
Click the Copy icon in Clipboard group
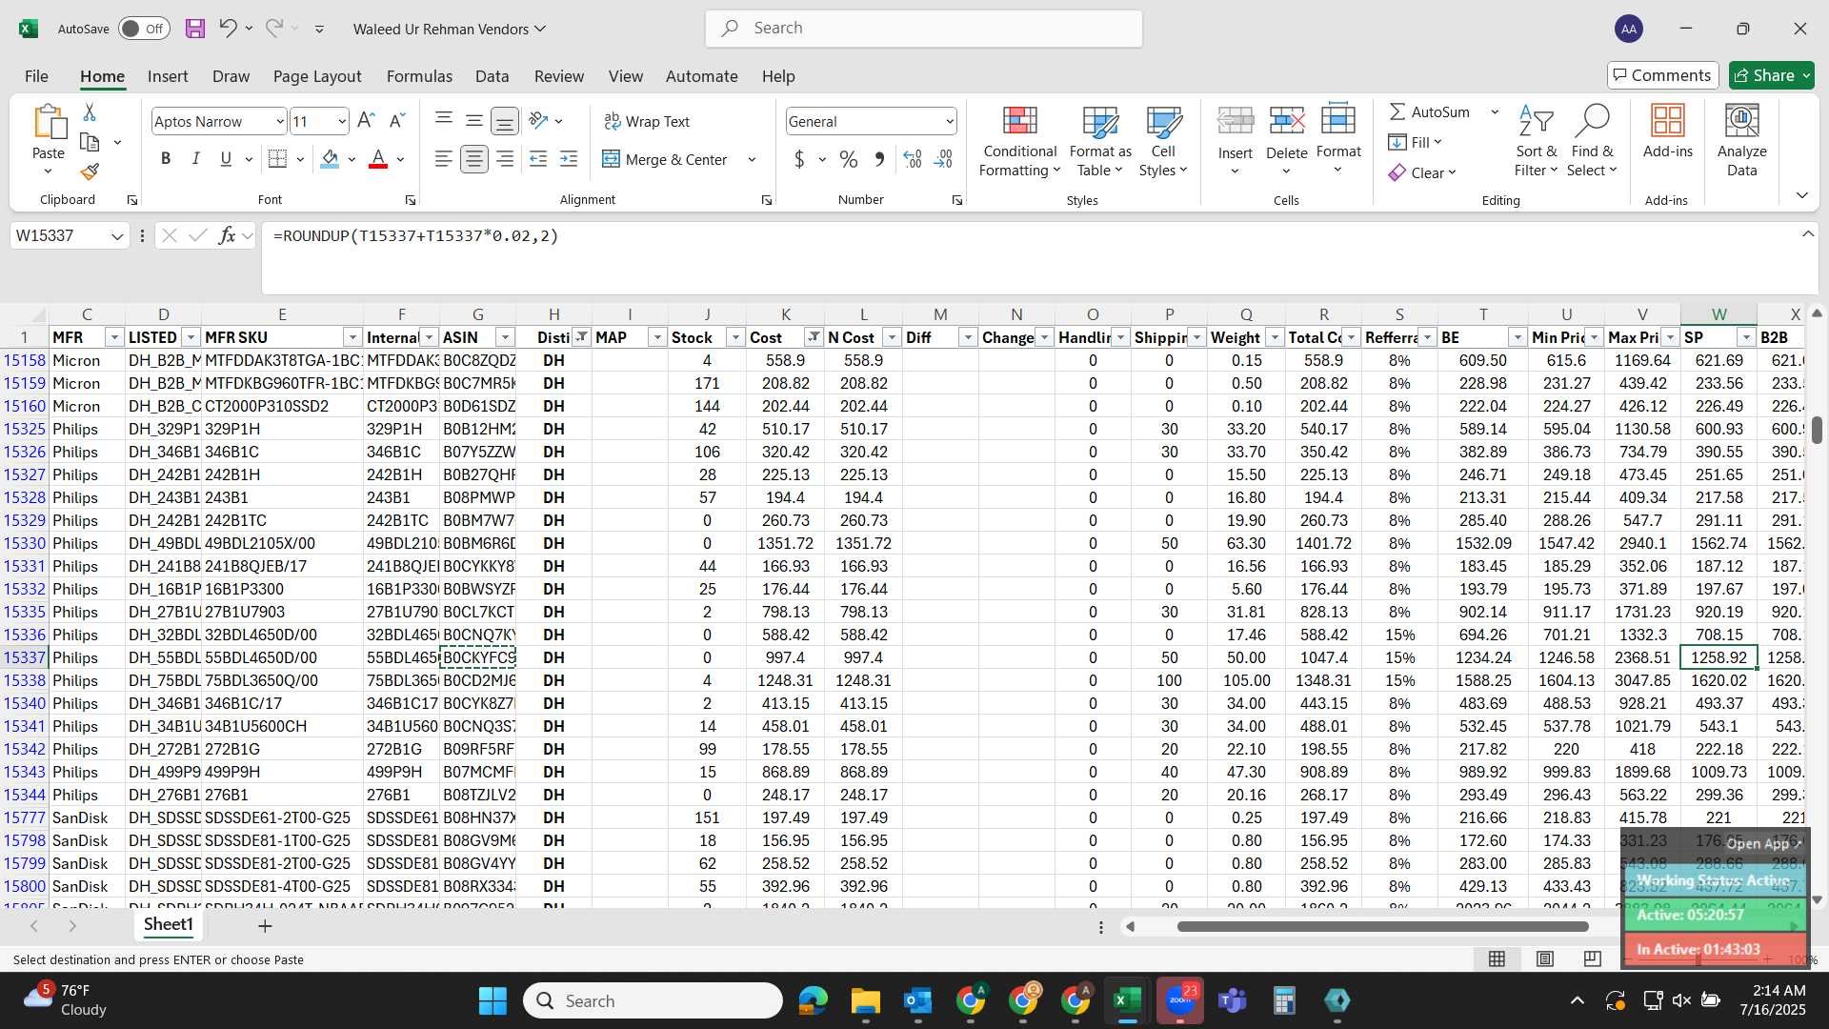(x=90, y=142)
